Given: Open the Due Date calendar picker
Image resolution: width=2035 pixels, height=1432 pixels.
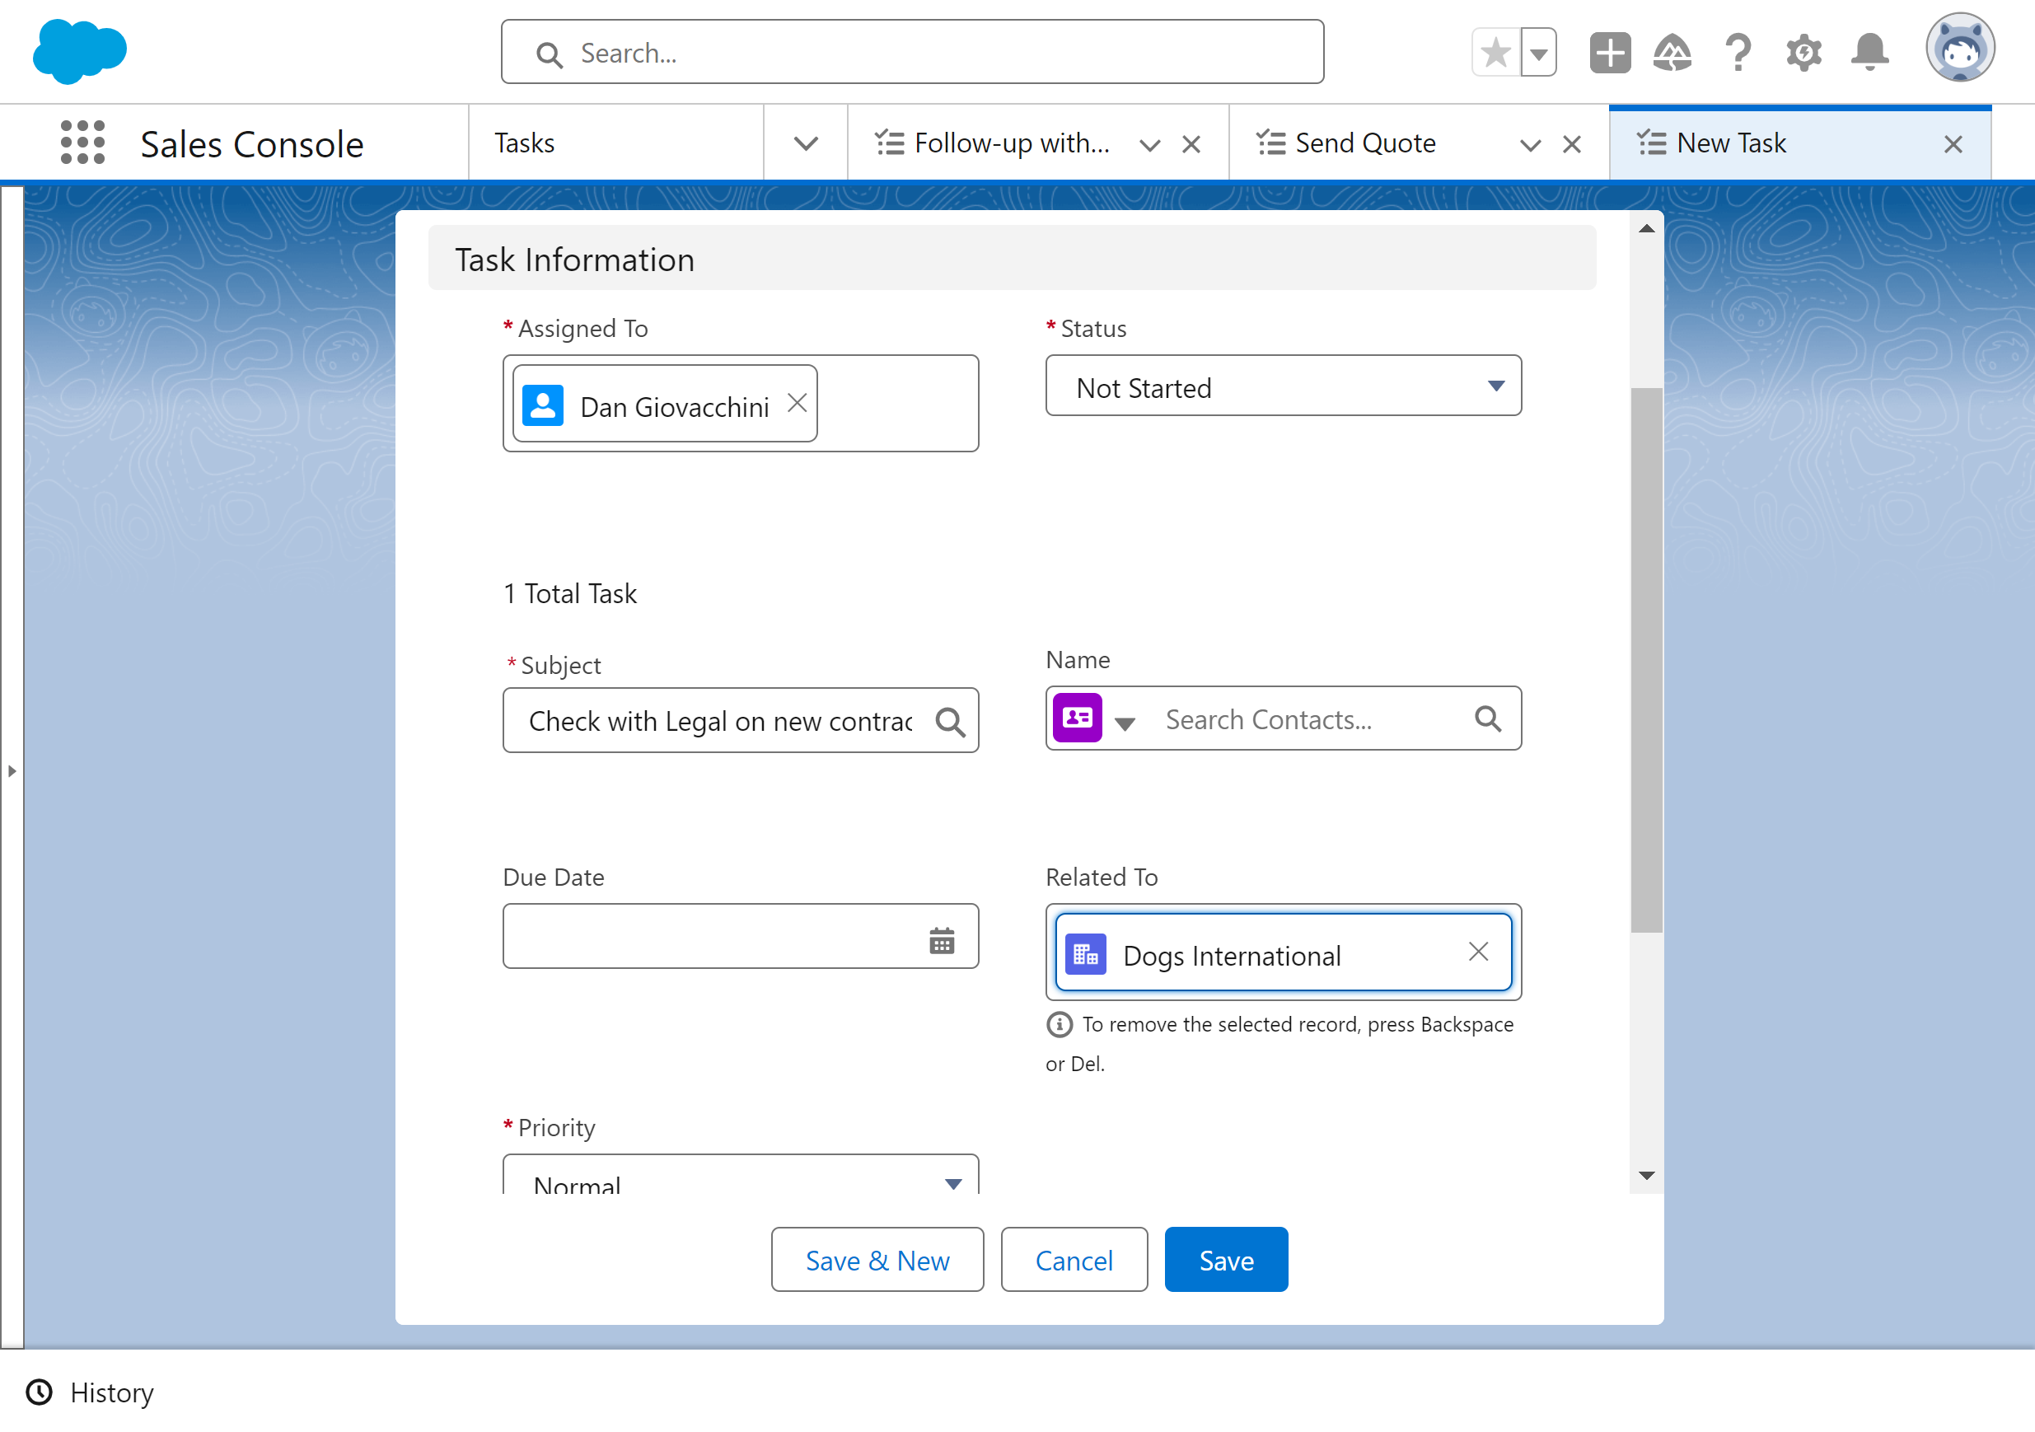Looking at the screenshot, I should coord(941,939).
